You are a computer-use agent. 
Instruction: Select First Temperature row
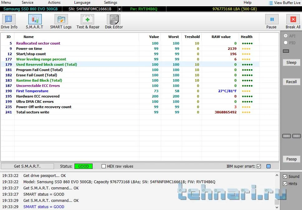130,91
